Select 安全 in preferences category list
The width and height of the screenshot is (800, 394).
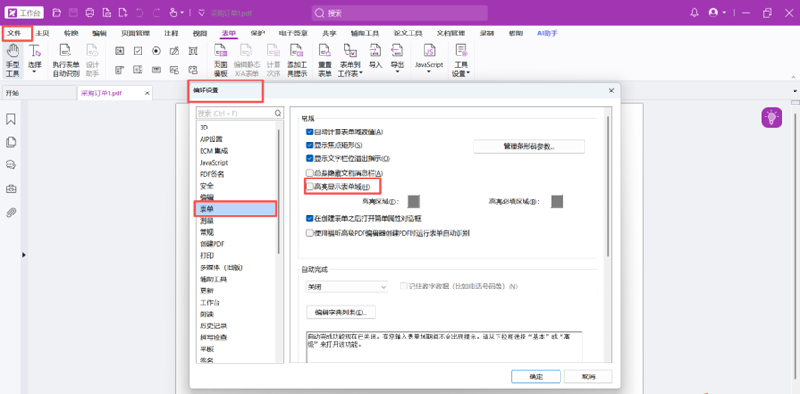click(206, 186)
